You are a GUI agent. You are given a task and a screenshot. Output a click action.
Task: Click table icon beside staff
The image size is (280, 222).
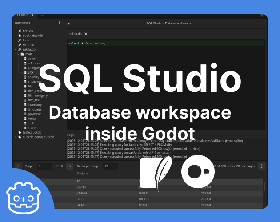(x=25, y=123)
